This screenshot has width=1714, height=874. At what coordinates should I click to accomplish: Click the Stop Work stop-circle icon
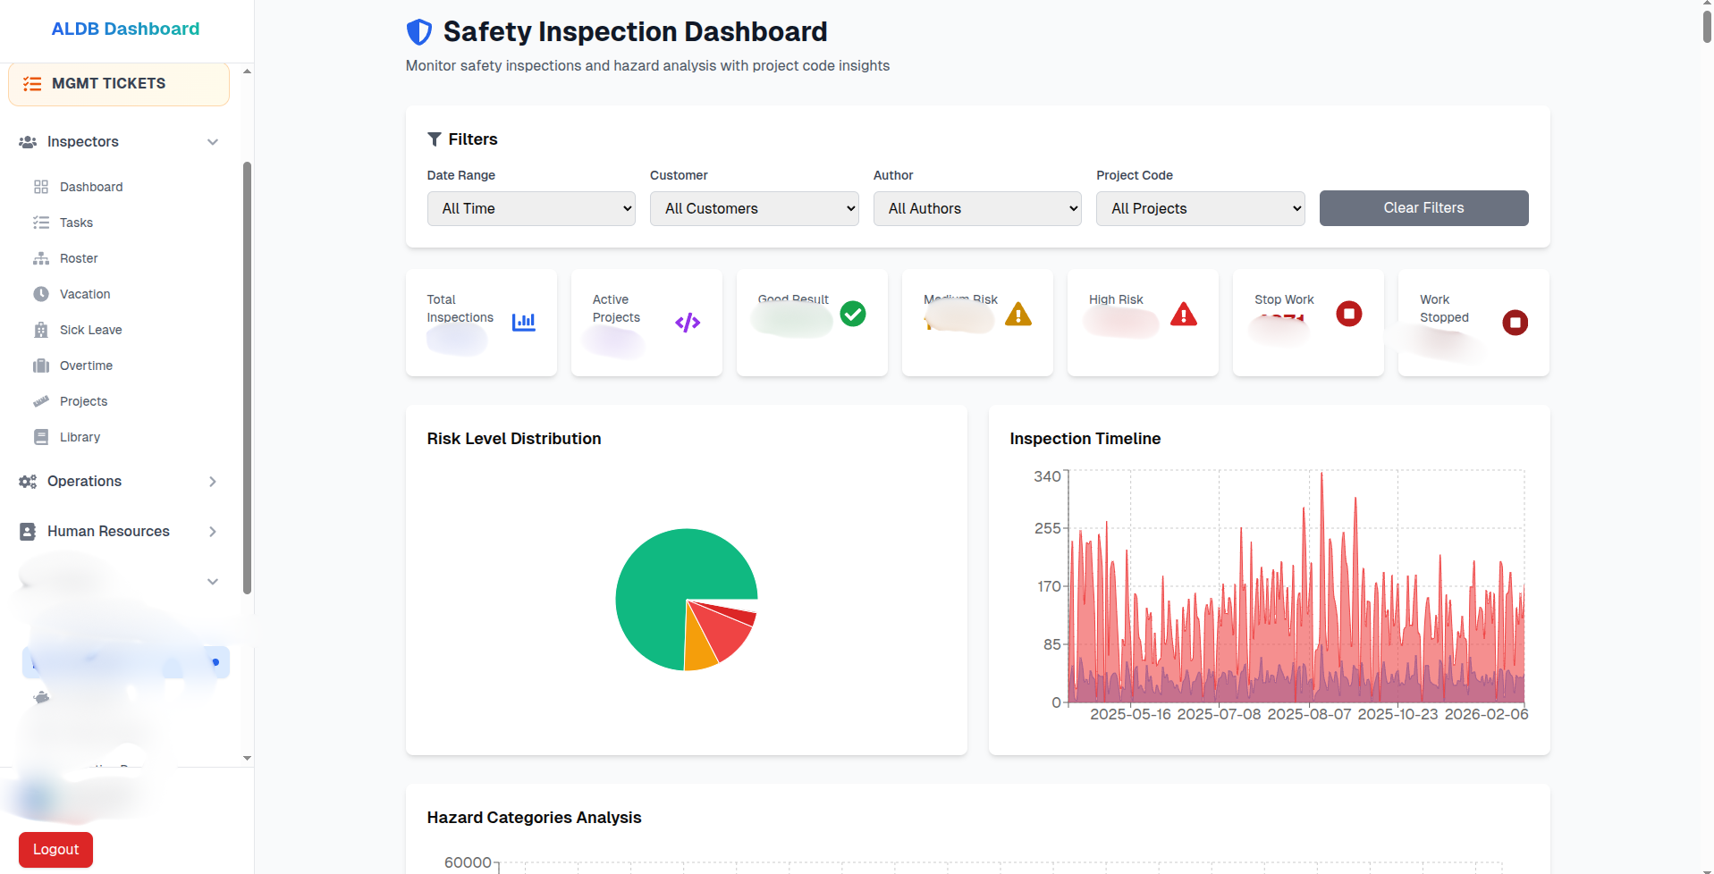tap(1348, 314)
